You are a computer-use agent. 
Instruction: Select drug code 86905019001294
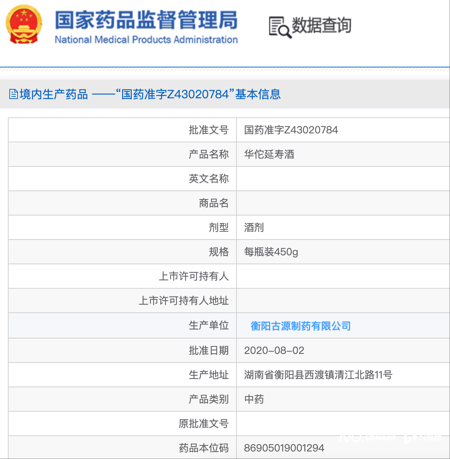click(284, 448)
